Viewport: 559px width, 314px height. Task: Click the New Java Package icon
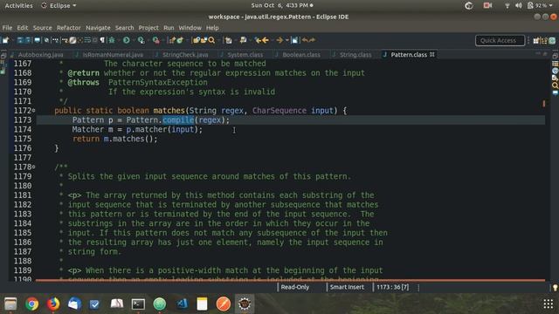click(x=172, y=40)
